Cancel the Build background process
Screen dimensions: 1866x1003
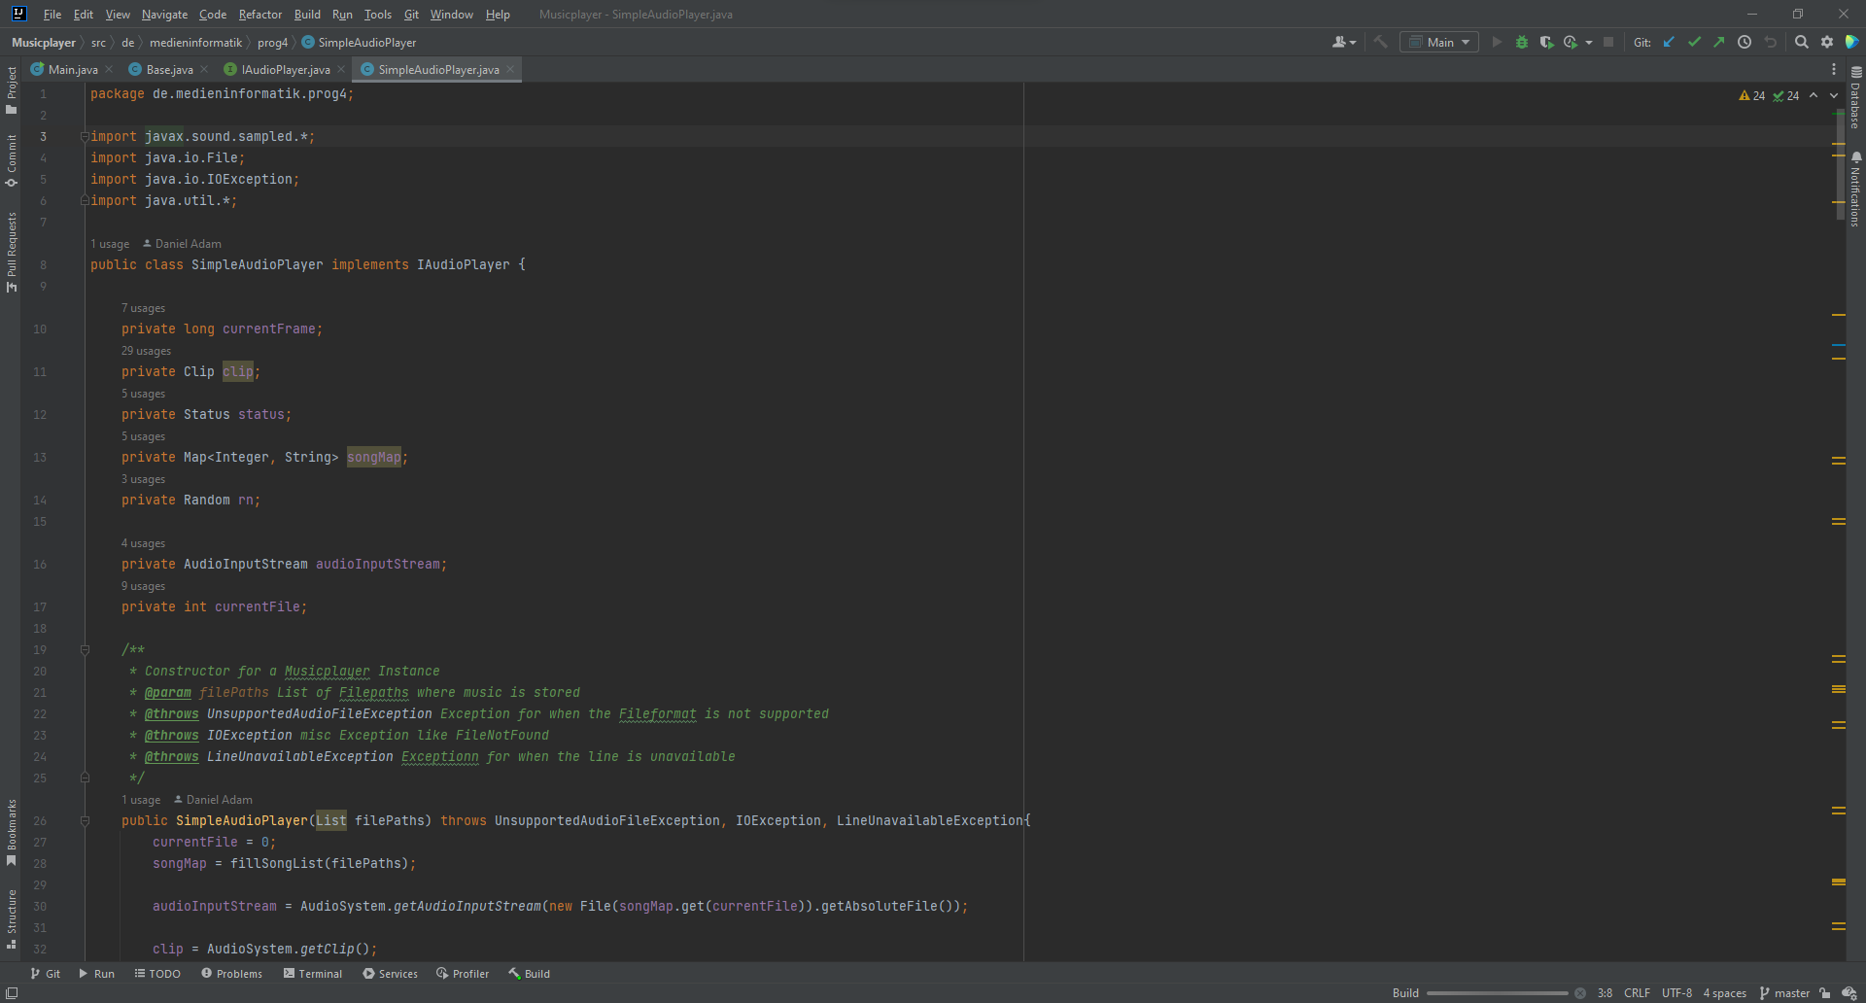[x=1580, y=992]
